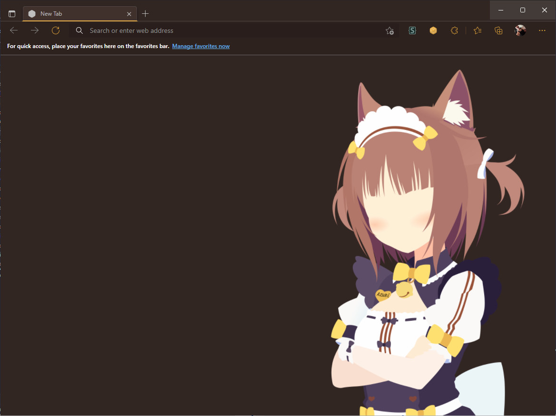Select the New Tab tab
The height and width of the screenshot is (416, 556).
pyautogui.click(x=80, y=14)
